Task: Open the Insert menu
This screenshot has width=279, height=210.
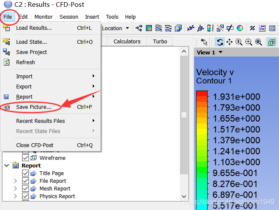Action: [x=92, y=17]
